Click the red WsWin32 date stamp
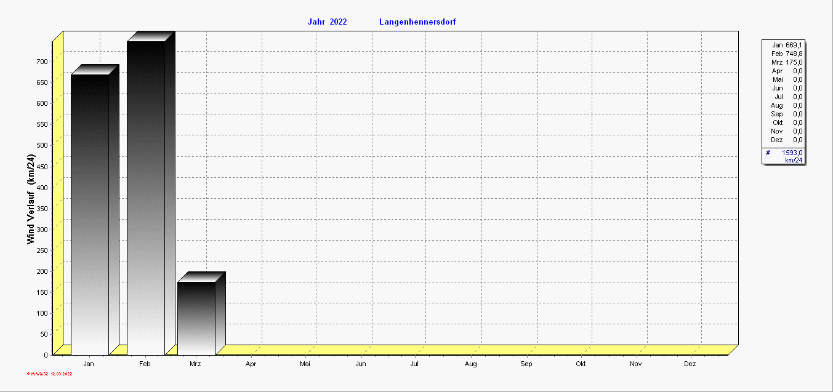Viewport: 833px width, 392px height. pyautogui.click(x=50, y=374)
